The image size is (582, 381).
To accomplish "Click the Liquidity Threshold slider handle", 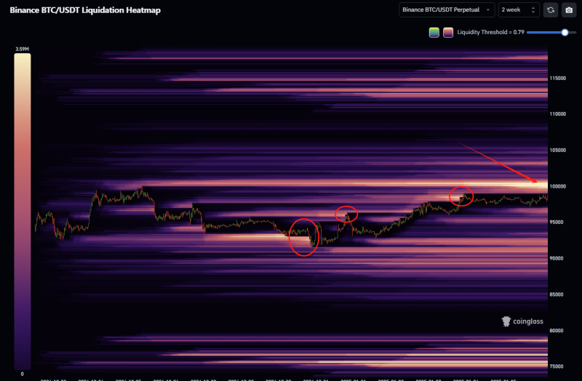I will coord(565,33).
